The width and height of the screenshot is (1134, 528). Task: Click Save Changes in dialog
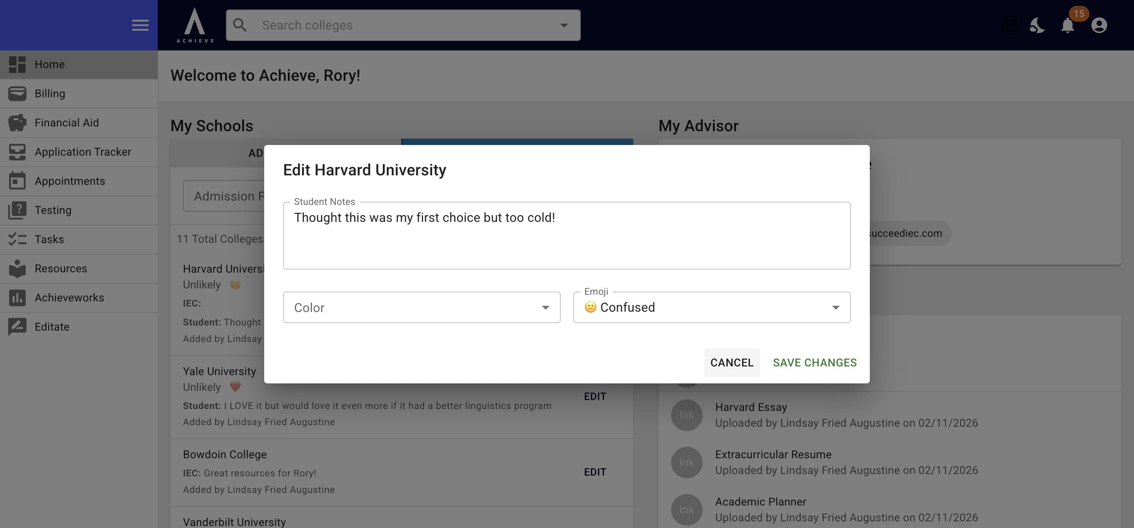pyautogui.click(x=814, y=363)
